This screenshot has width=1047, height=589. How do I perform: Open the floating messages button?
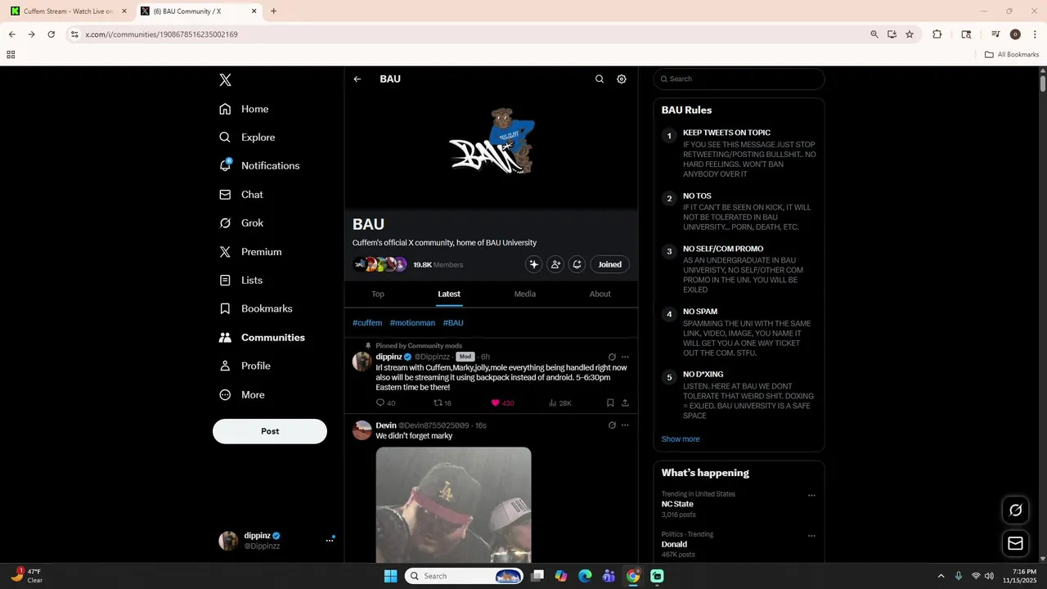[x=1015, y=543]
